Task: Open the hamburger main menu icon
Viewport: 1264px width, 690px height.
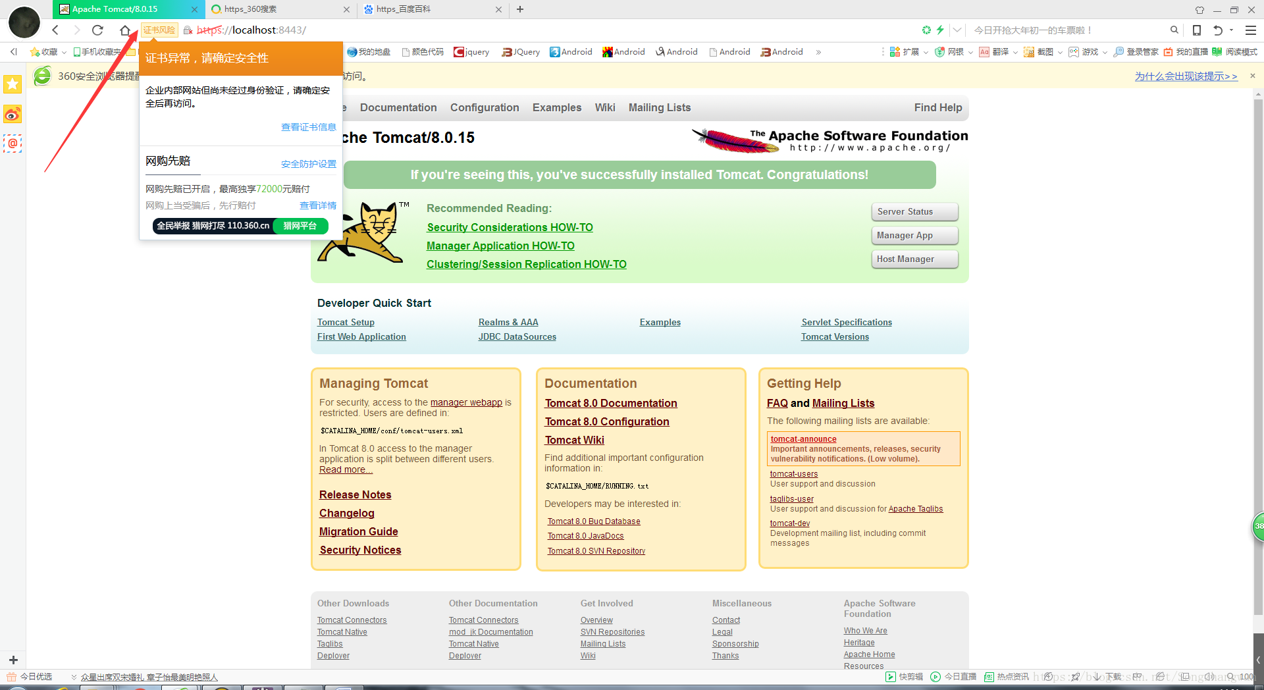Action: (1251, 30)
